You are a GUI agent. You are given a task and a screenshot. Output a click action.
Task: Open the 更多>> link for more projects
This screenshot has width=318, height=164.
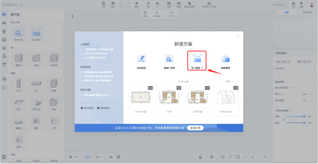[x=230, y=81]
